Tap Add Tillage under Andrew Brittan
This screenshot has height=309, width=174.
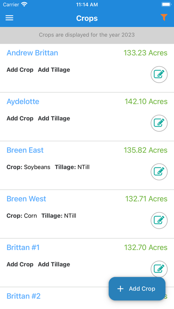tap(54, 70)
